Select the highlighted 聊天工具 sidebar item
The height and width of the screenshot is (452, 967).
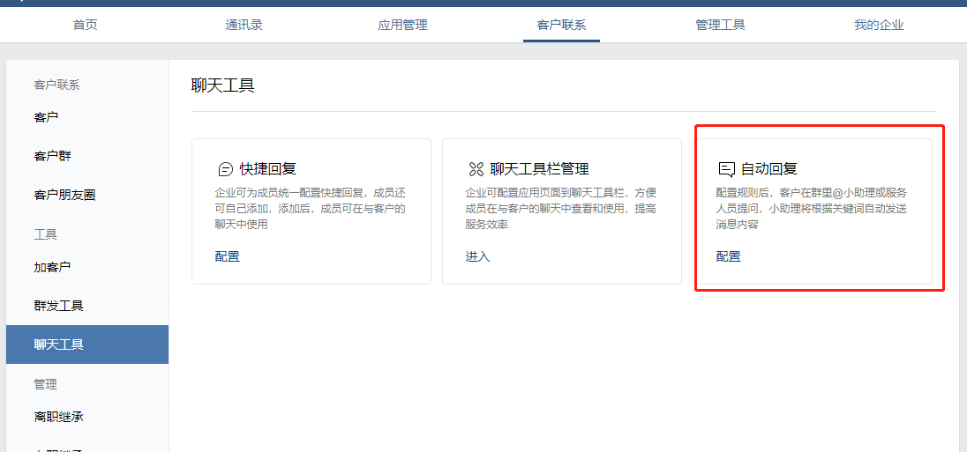87,345
